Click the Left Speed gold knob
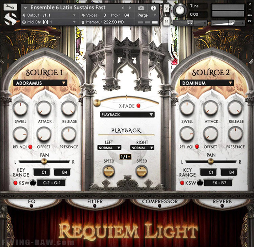This screenshot has height=247, width=254. click(109, 171)
